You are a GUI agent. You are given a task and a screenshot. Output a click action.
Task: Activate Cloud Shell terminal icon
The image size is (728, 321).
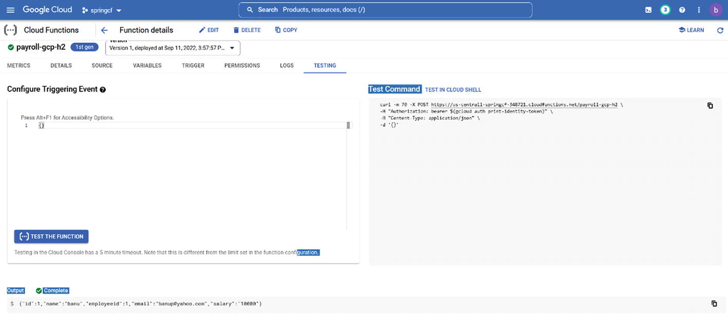click(x=648, y=10)
